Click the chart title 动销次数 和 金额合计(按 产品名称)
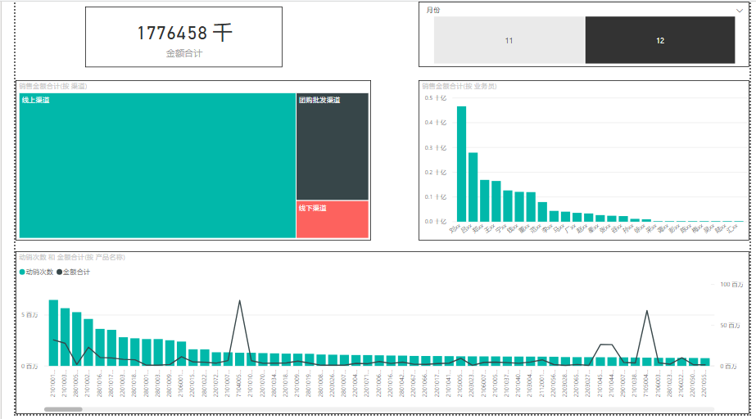756x419 pixels. tap(72, 257)
